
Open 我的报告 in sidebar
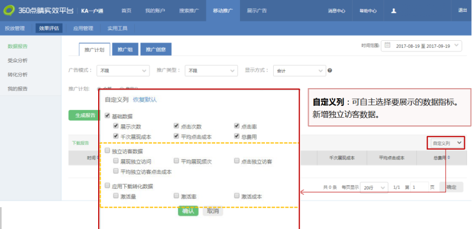pyautogui.click(x=18, y=89)
